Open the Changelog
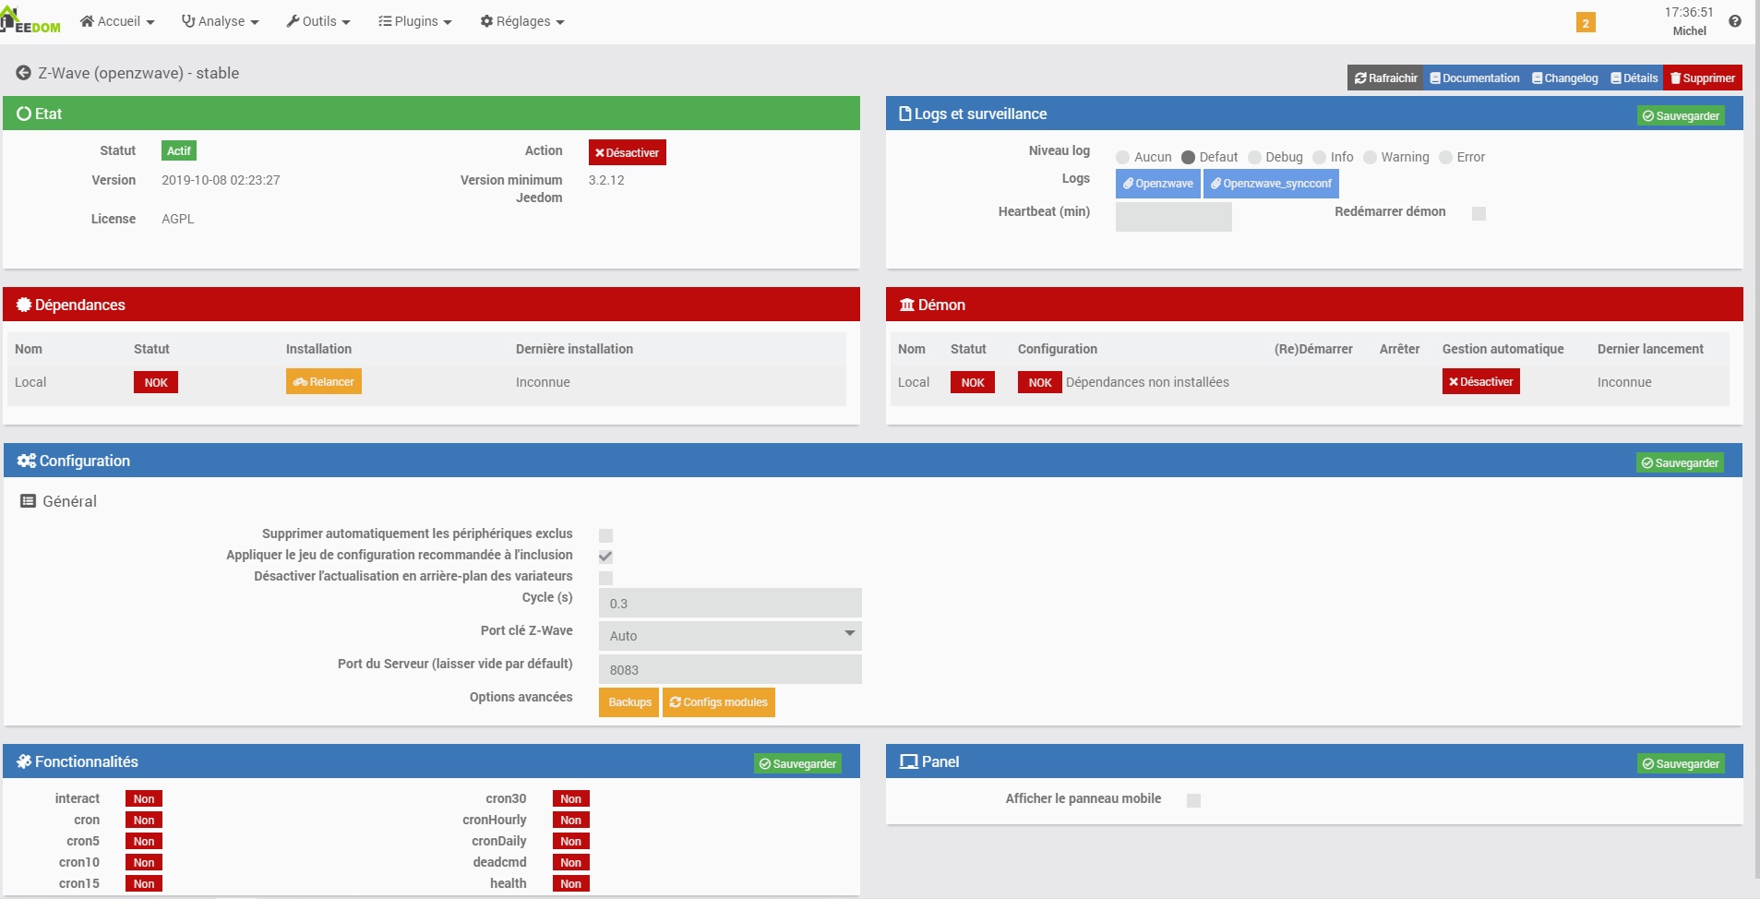This screenshot has height=899, width=1760. (1565, 78)
